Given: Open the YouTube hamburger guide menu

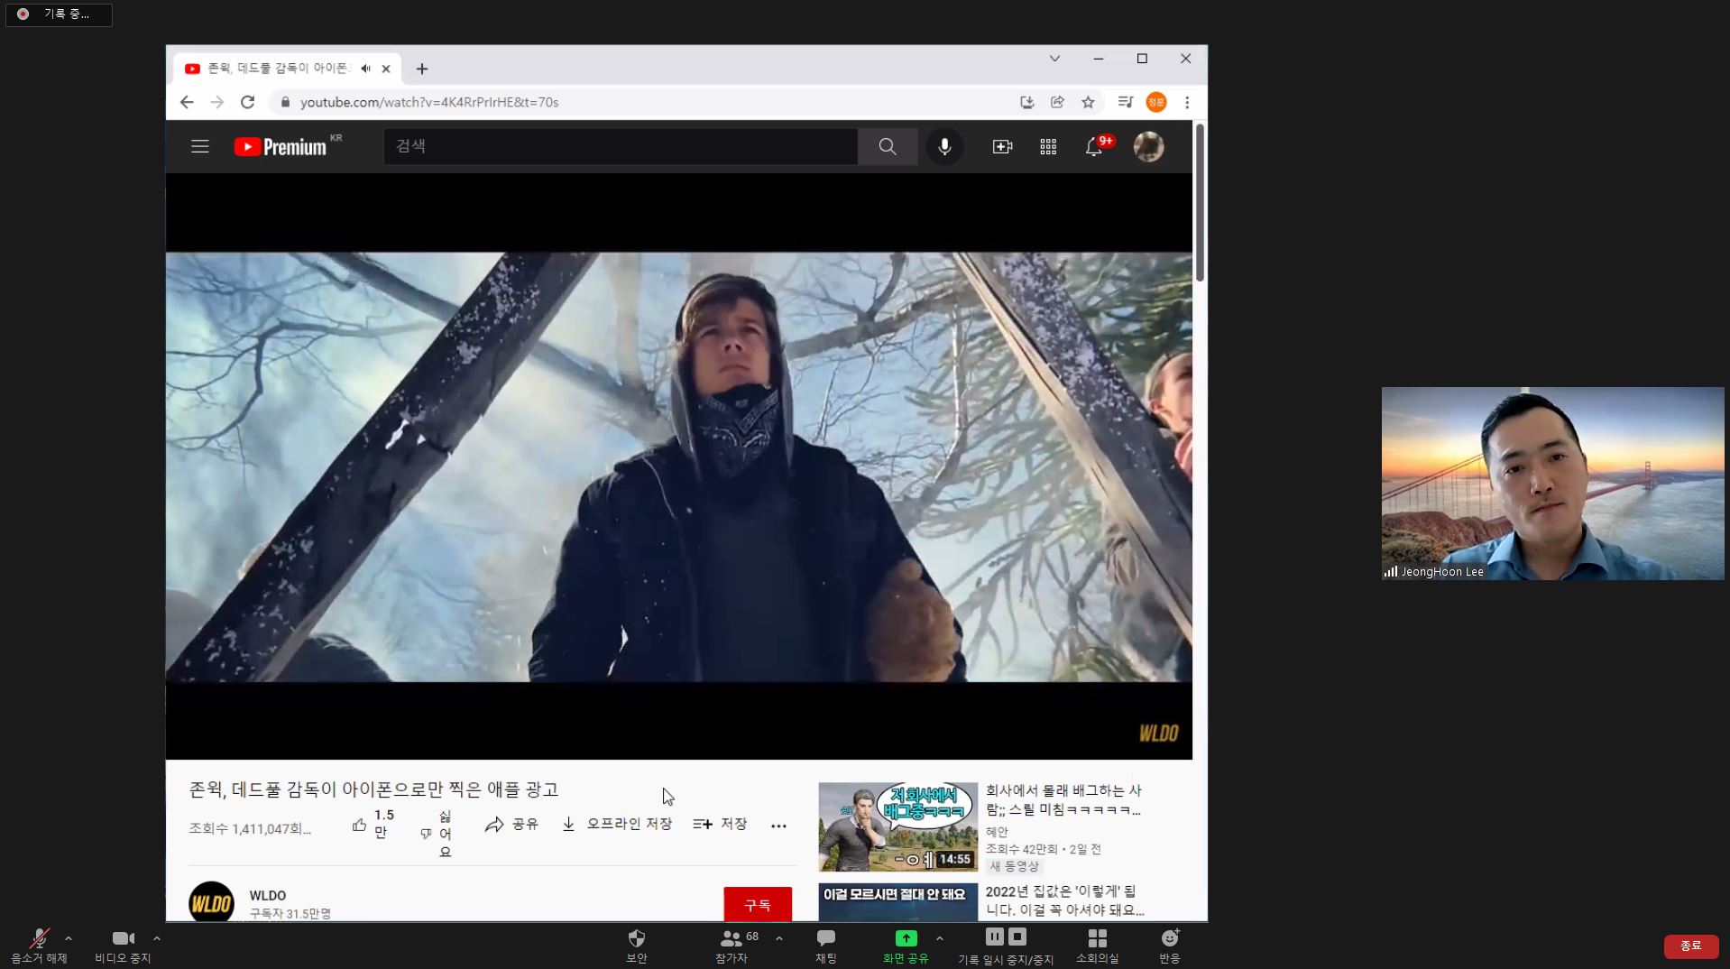Looking at the screenshot, I should click(x=199, y=146).
